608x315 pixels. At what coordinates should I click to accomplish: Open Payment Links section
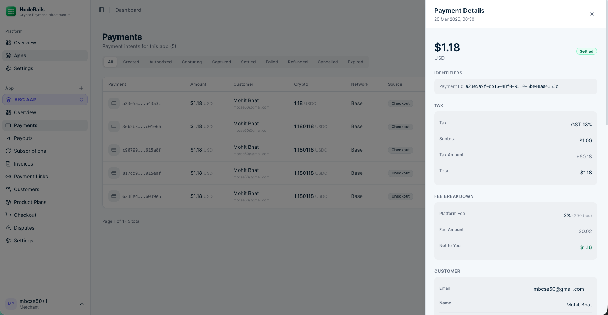point(31,177)
